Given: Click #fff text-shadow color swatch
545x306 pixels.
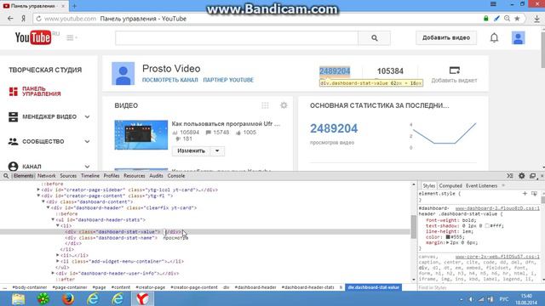Looking at the screenshot, I should (487, 226).
